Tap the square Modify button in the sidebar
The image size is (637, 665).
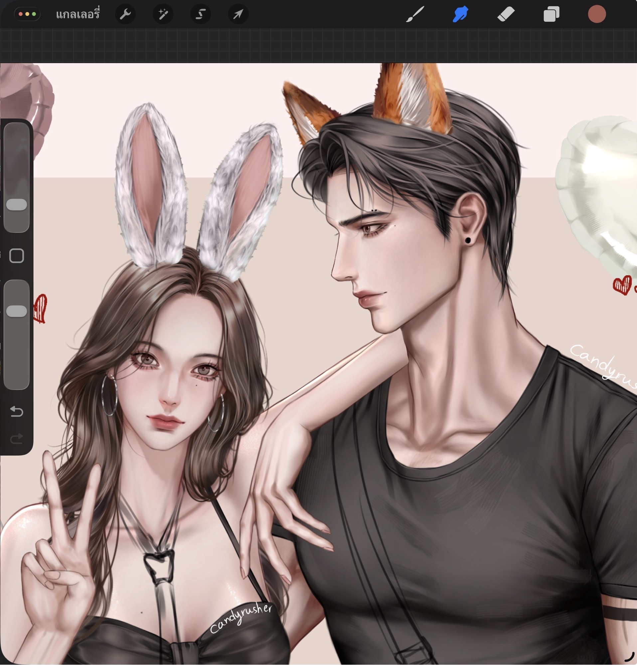pyautogui.click(x=17, y=256)
